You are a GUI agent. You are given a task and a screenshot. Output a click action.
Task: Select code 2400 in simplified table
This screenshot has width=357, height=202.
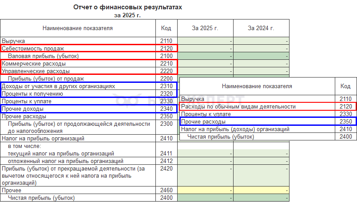pyautogui.click(x=345, y=136)
